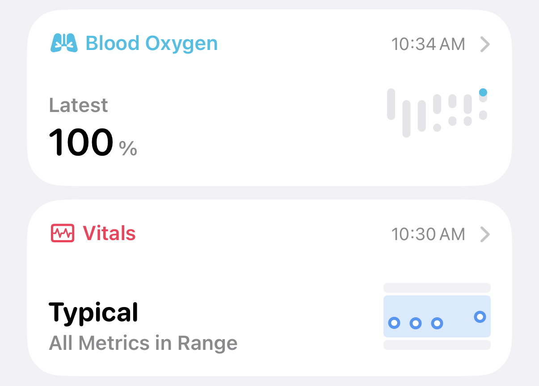Tap the red Vitals waveform icon

(62, 233)
